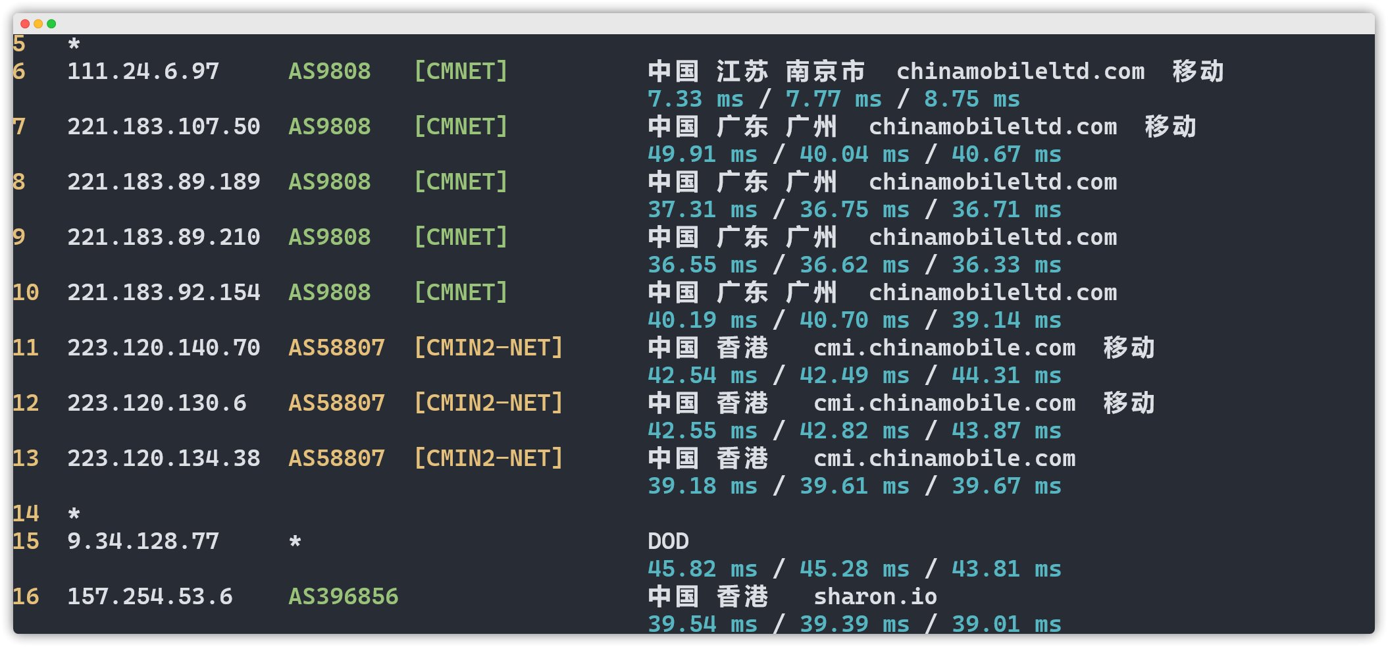Select IP address 111.24.6.97
The width and height of the screenshot is (1388, 647).
[143, 71]
